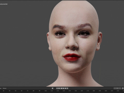This screenshot has height=93, width=124.
Task: Click the 'steinfeld' object name text
Action: pos(5,4)
